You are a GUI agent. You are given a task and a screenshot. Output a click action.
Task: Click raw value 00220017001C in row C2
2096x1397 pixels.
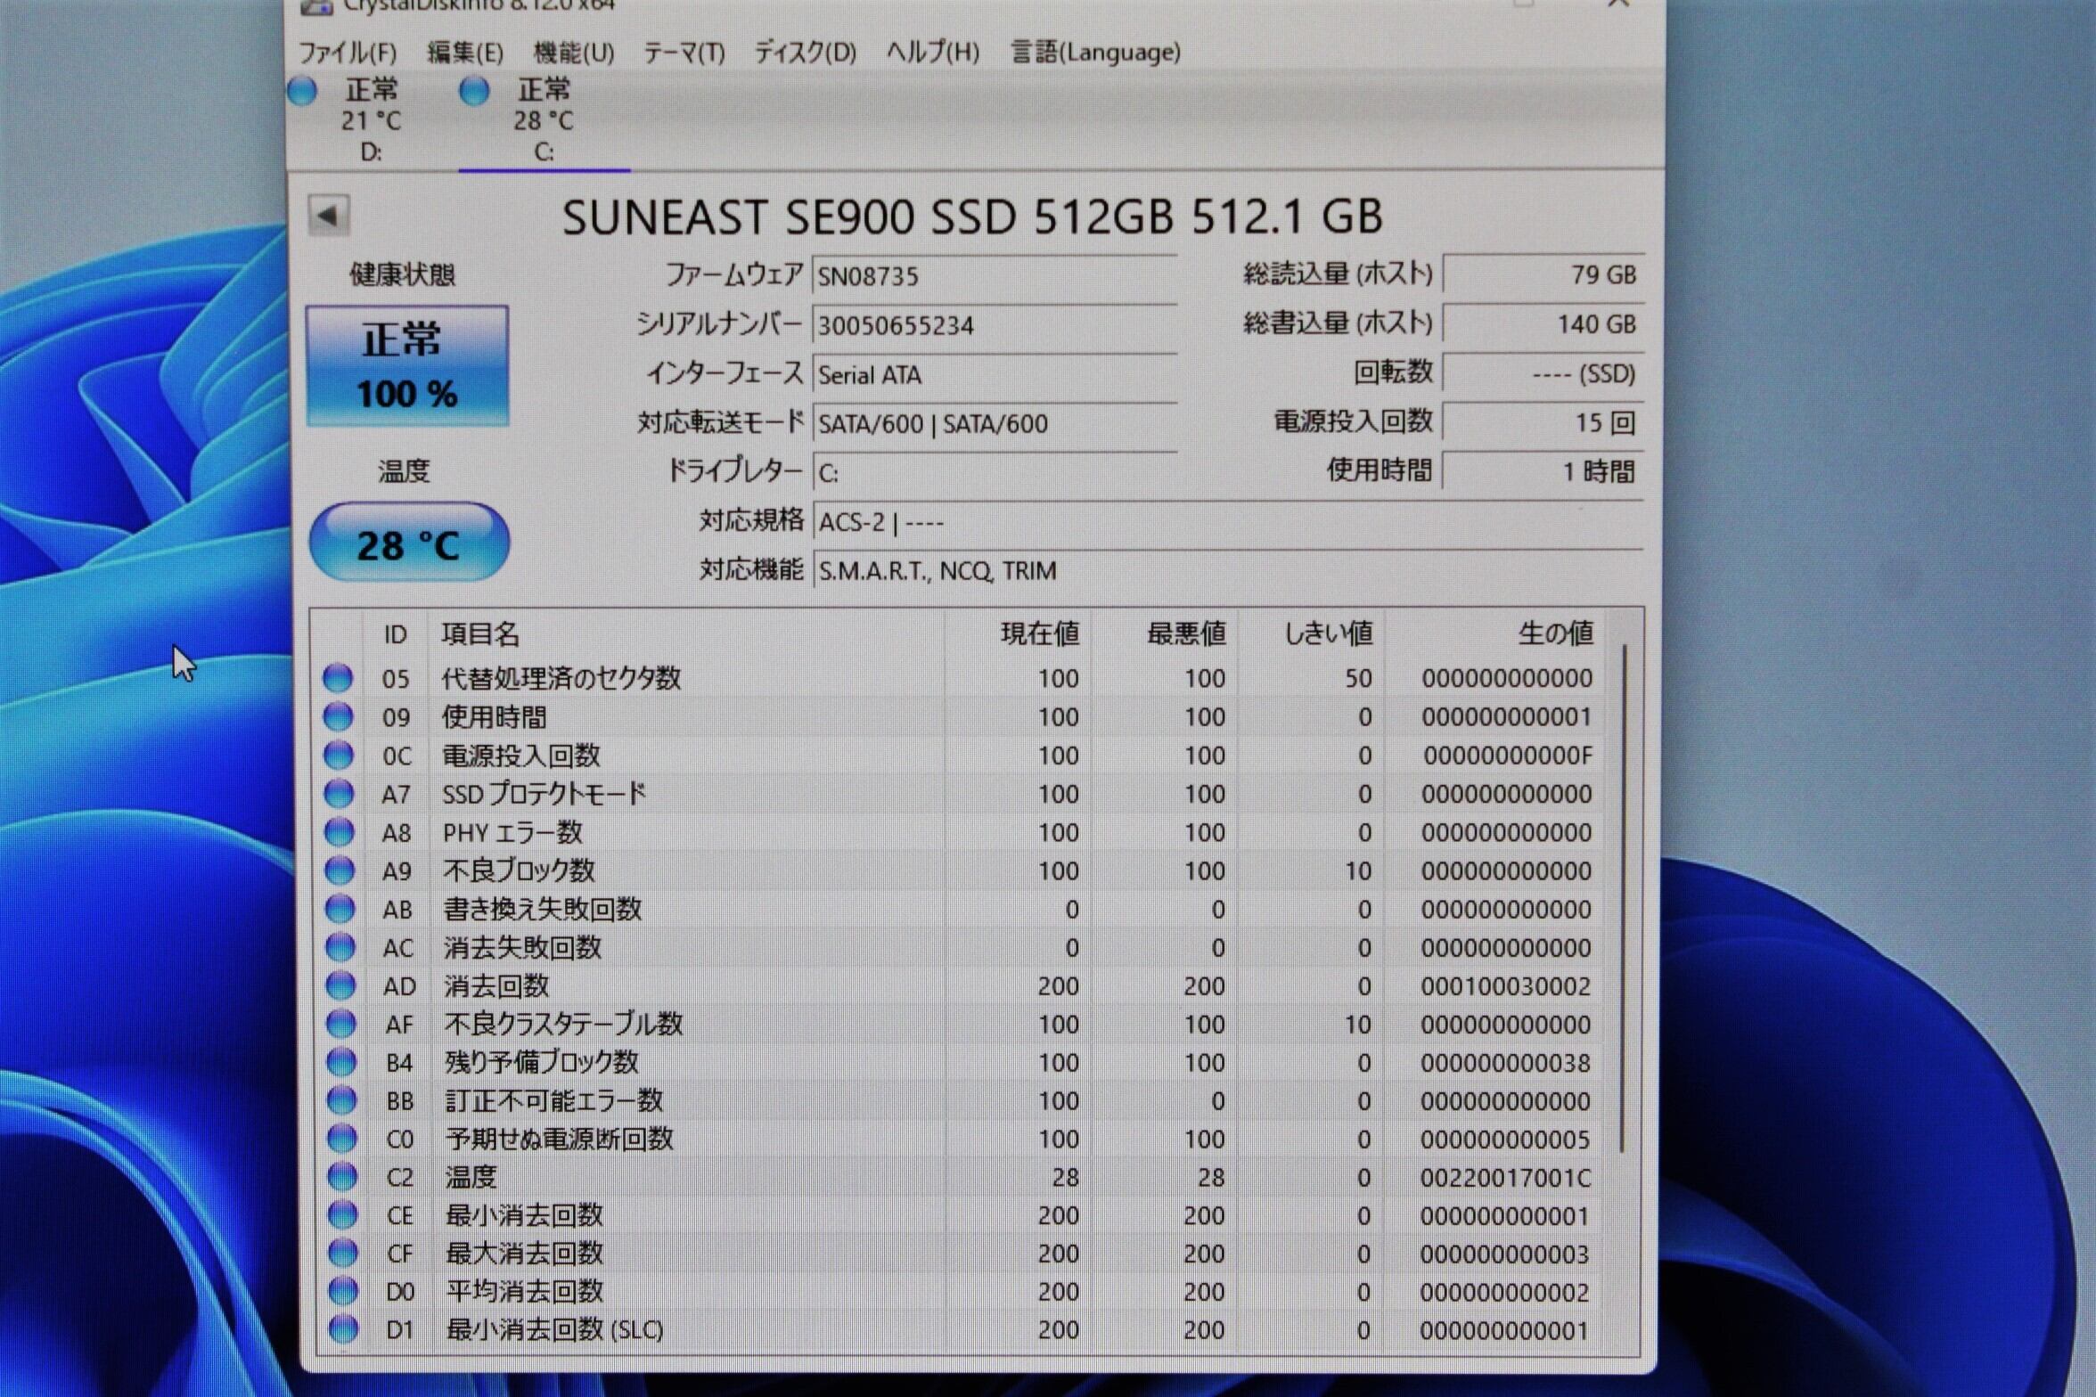tap(1505, 1178)
